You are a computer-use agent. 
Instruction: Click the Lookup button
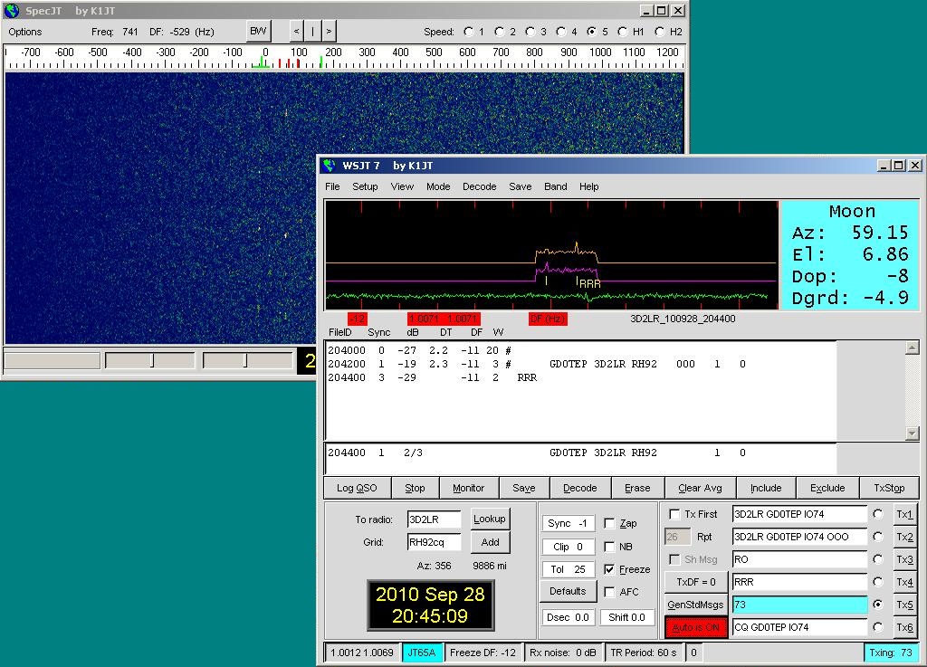point(490,519)
